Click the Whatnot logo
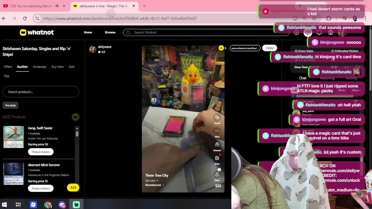372x209 pixels. point(37,33)
